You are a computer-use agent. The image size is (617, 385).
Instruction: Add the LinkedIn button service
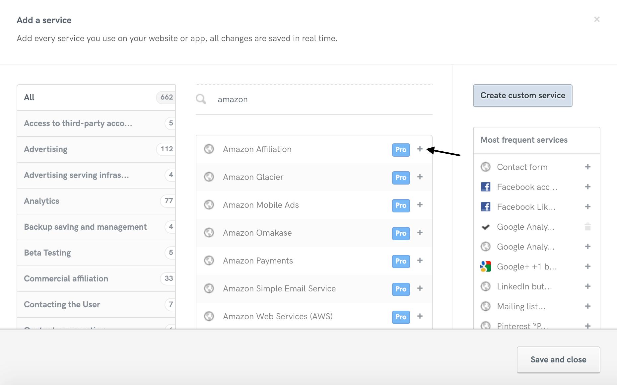(587, 286)
